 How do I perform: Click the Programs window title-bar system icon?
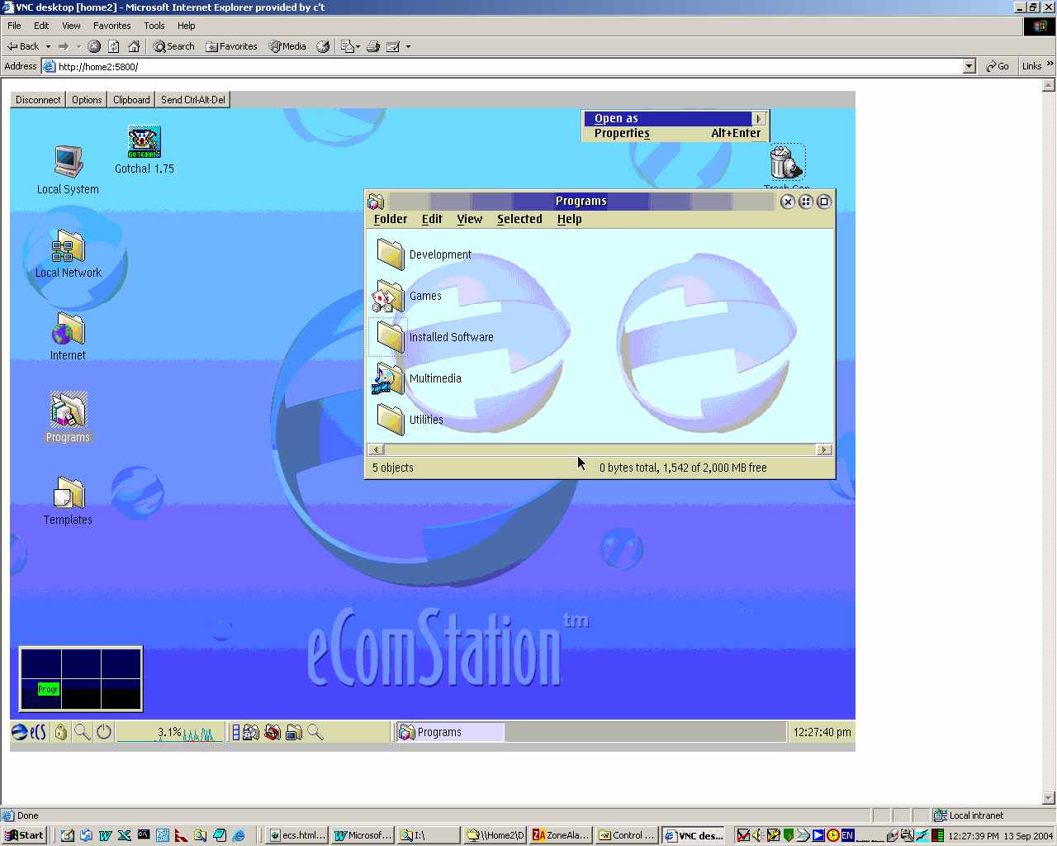[x=376, y=201]
